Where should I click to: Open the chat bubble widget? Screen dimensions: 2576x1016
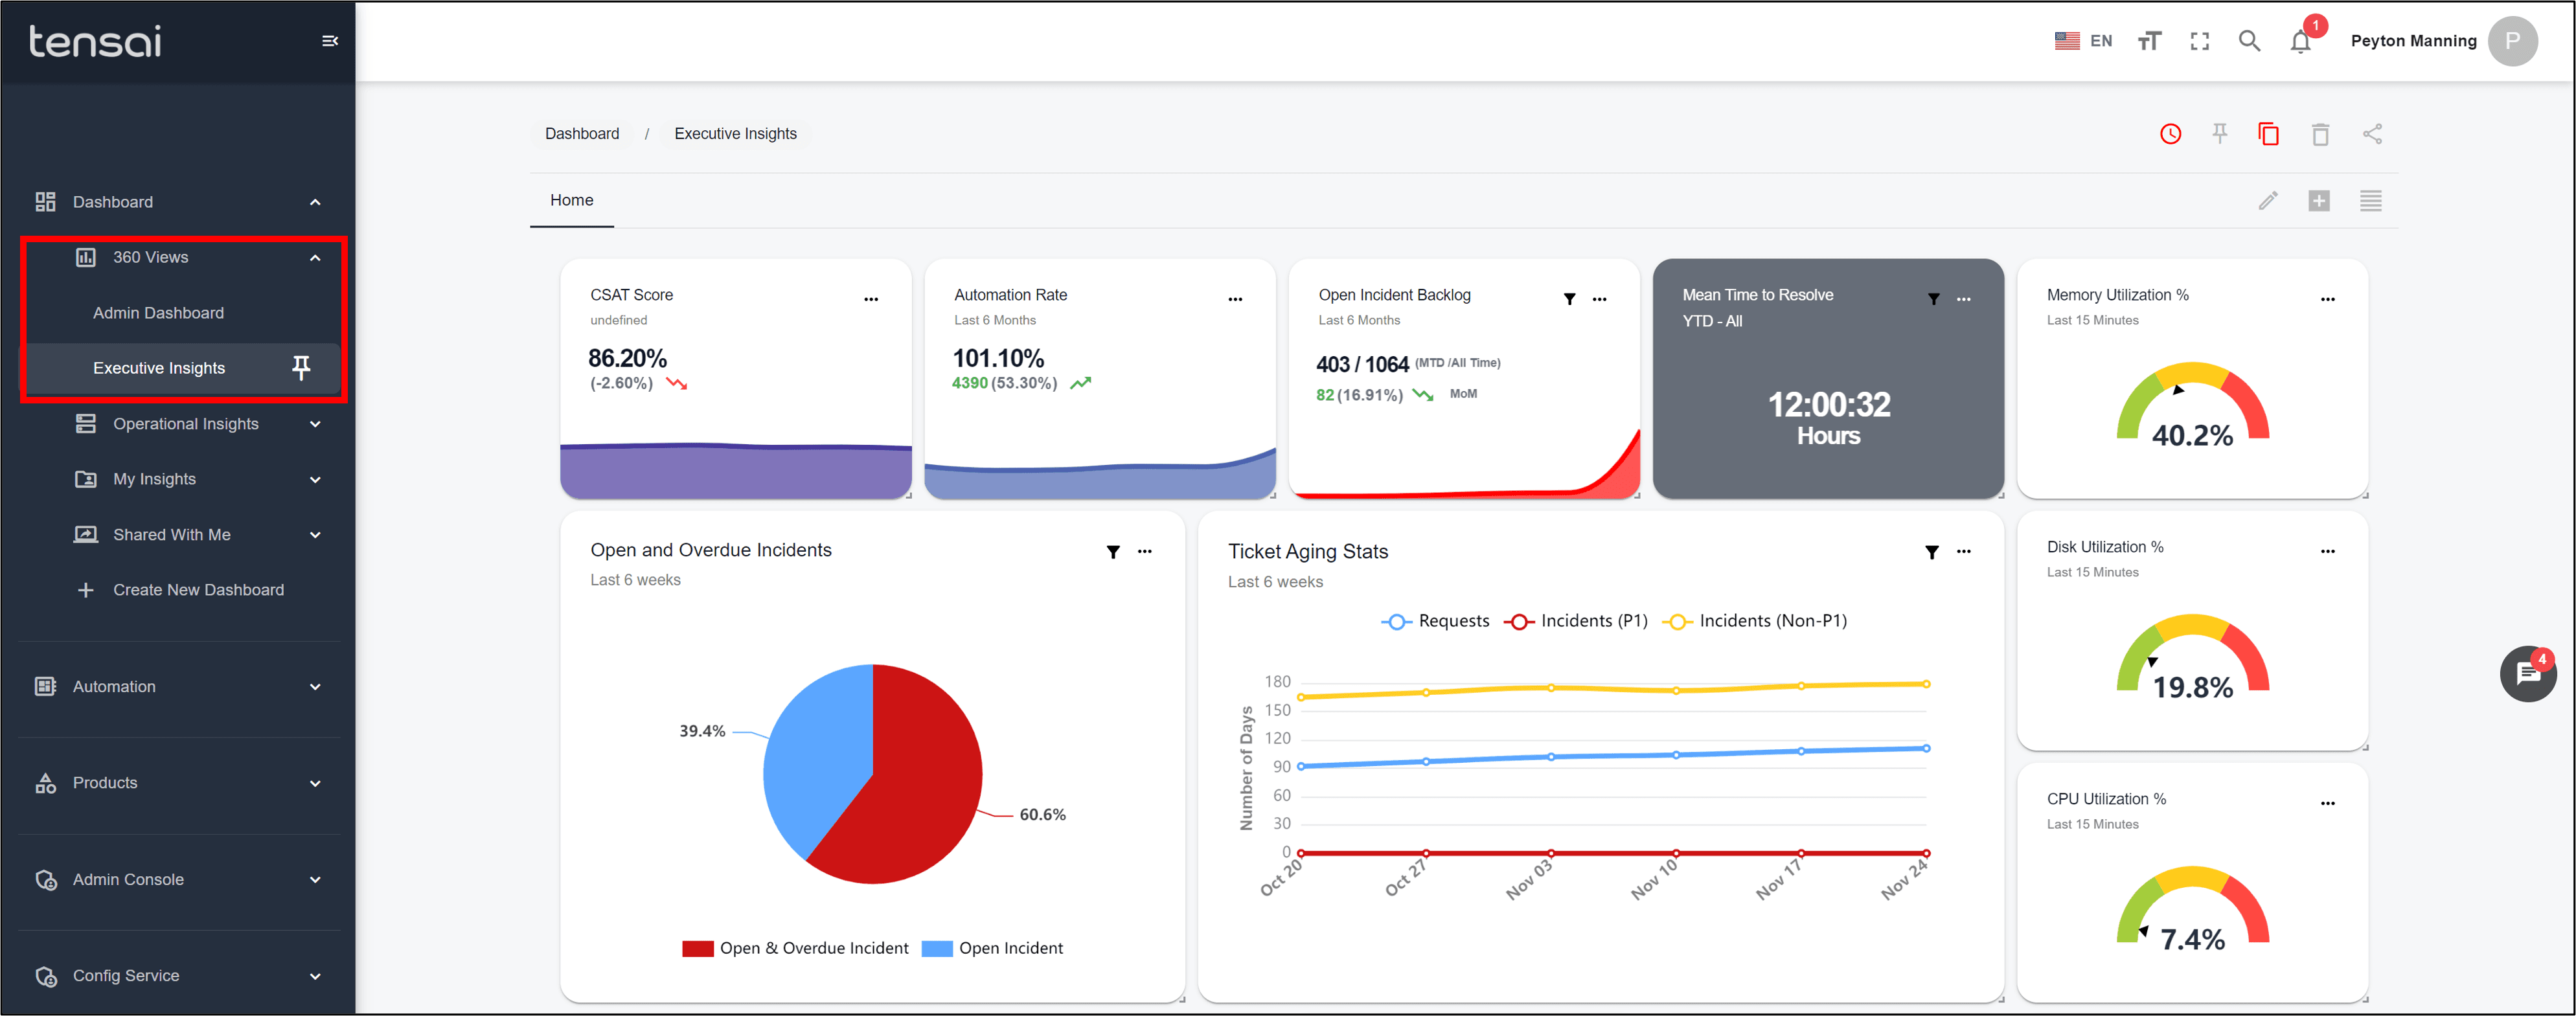pyautogui.click(x=2528, y=674)
